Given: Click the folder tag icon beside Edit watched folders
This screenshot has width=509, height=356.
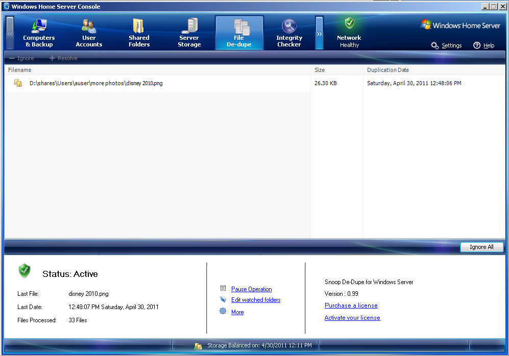Looking at the screenshot, I should [x=223, y=299].
